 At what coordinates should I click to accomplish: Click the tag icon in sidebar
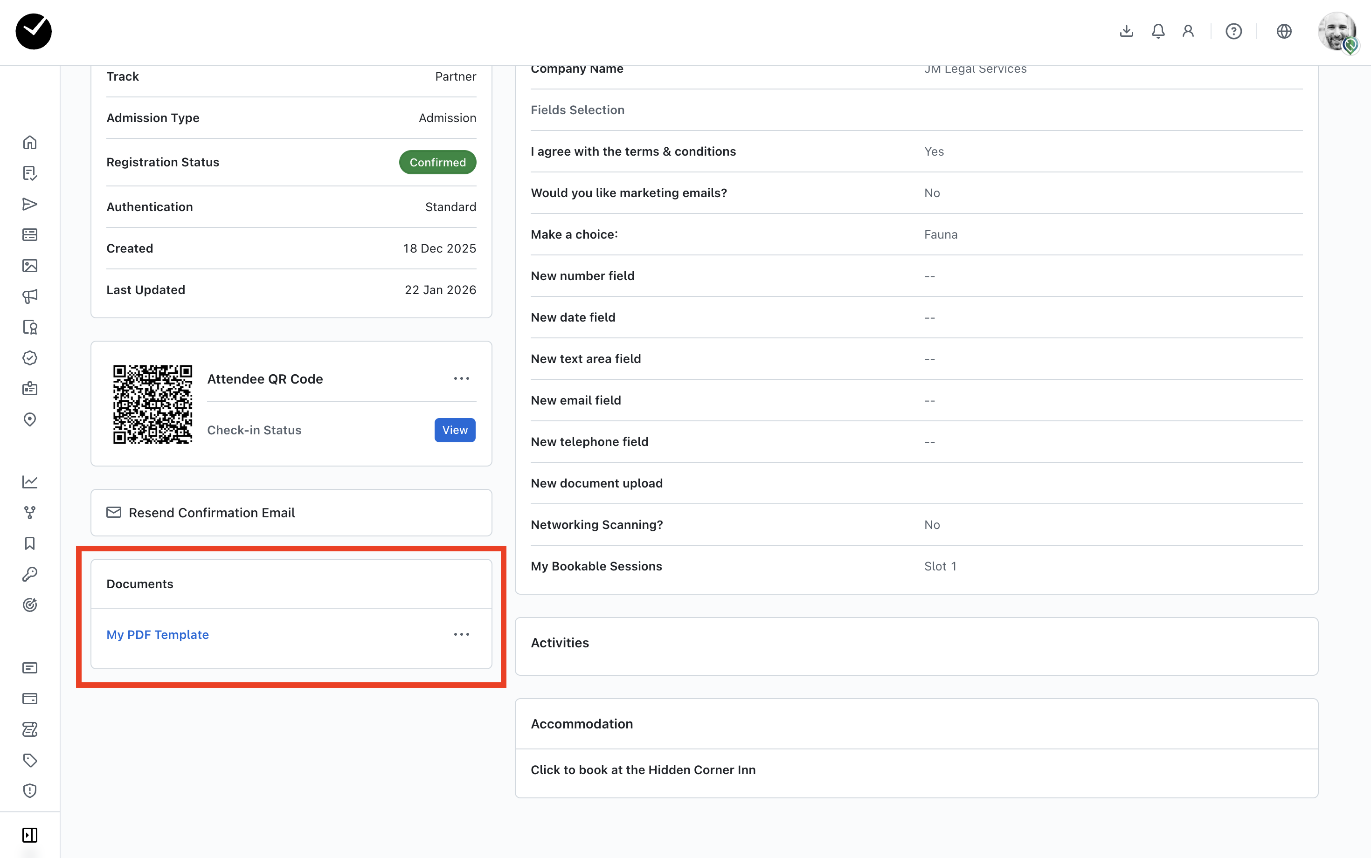click(29, 760)
